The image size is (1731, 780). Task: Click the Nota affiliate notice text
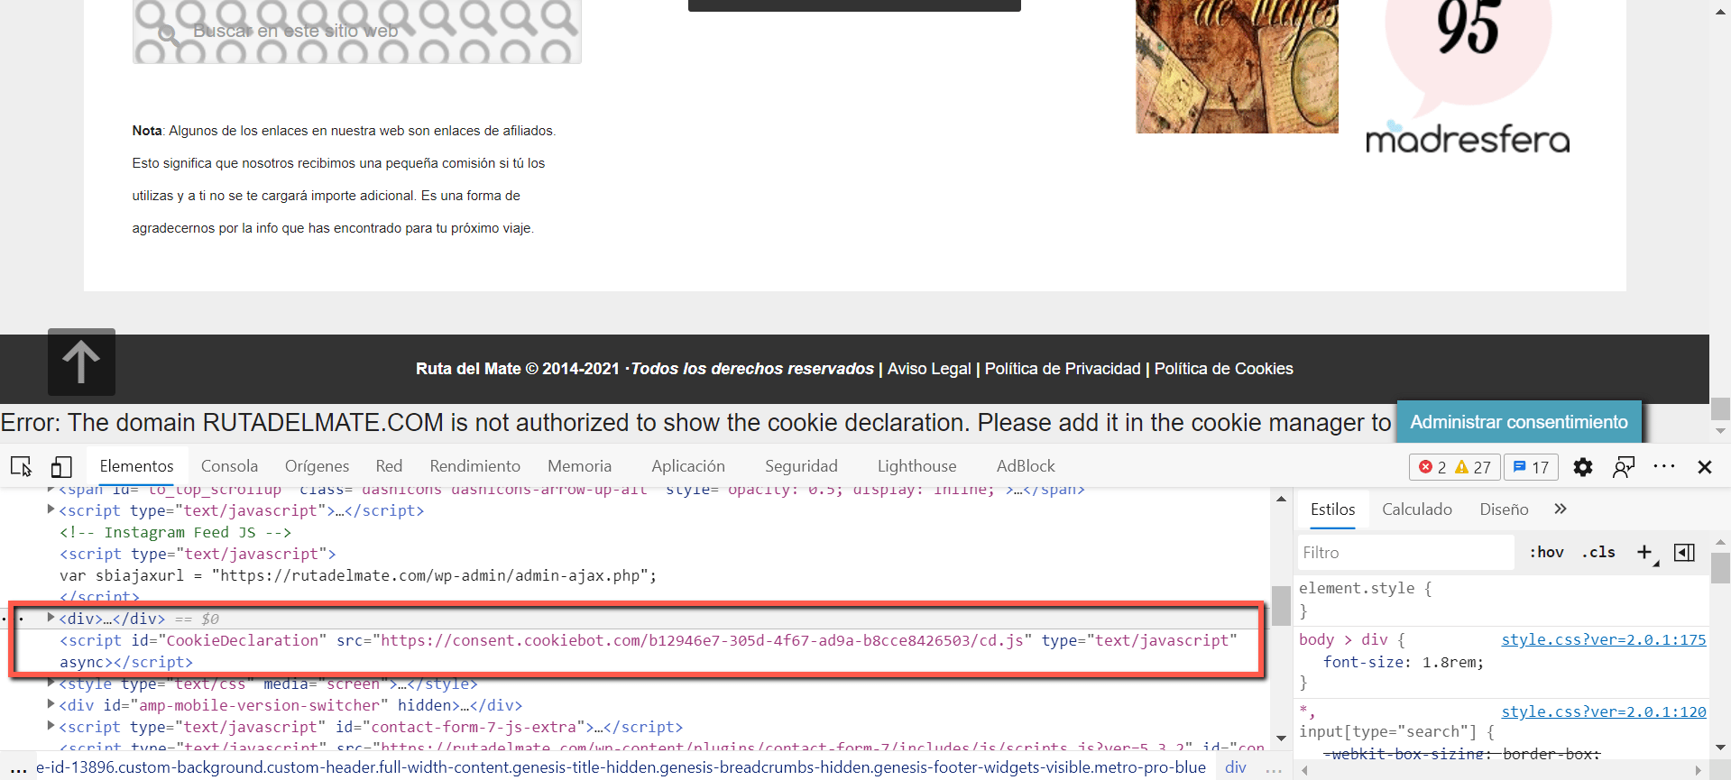[344, 179]
